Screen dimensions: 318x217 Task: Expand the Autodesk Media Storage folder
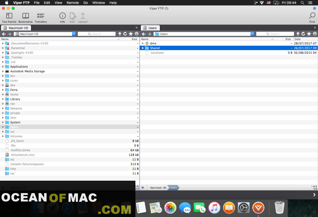point(3,71)
